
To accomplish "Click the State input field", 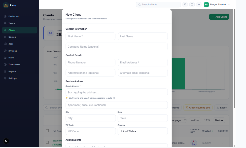I will [x=143, y=118].
